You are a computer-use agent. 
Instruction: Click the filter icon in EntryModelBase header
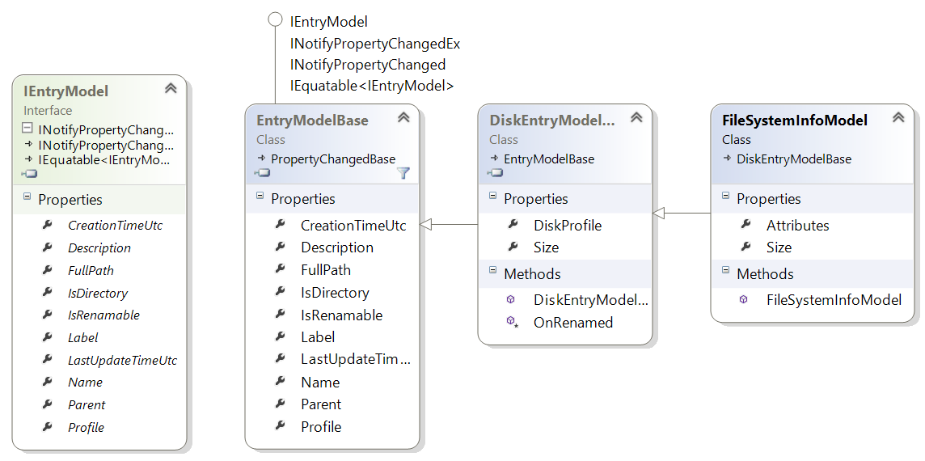click(403, 173)
